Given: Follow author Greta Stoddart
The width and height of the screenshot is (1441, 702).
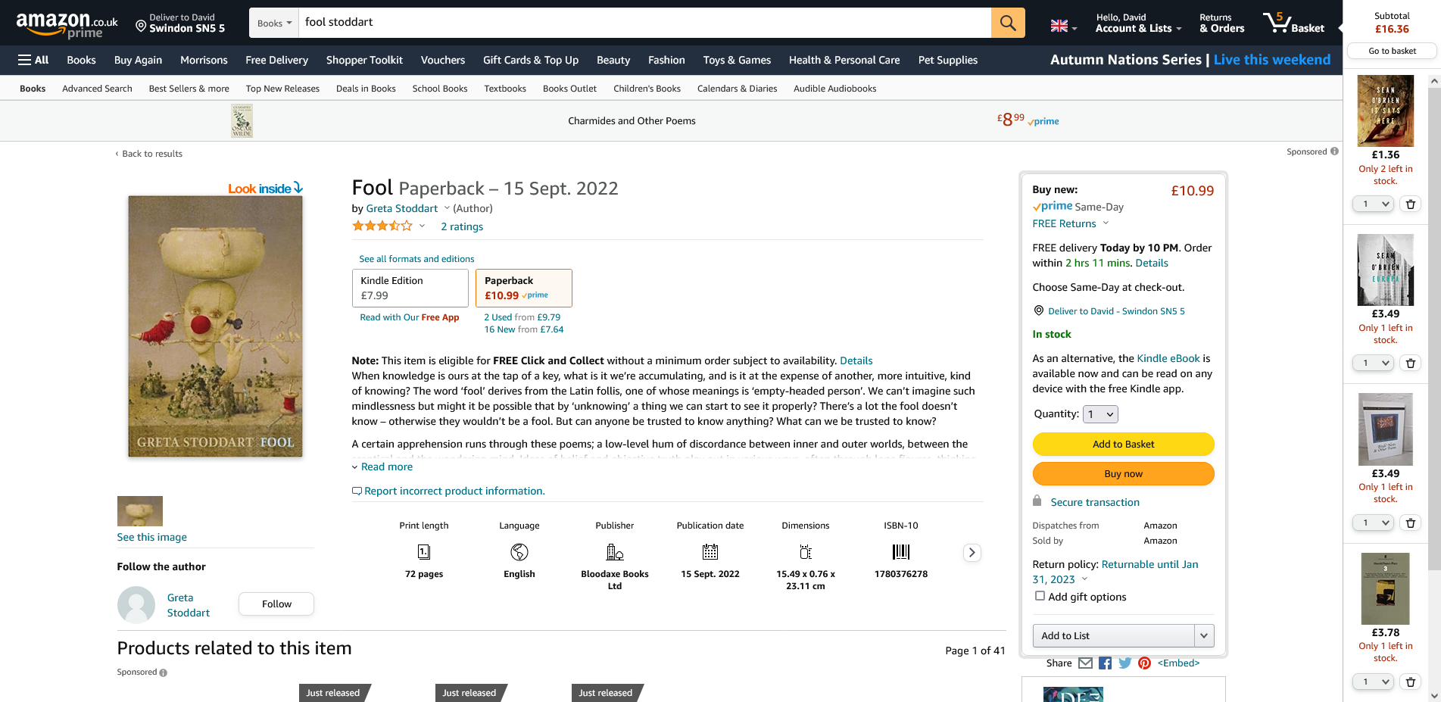Looking at the screenshot, I should pos(276,604).
